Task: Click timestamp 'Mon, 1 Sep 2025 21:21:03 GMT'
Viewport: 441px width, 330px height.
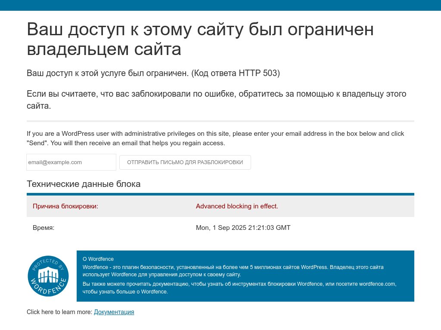Action: pos(243,228)
